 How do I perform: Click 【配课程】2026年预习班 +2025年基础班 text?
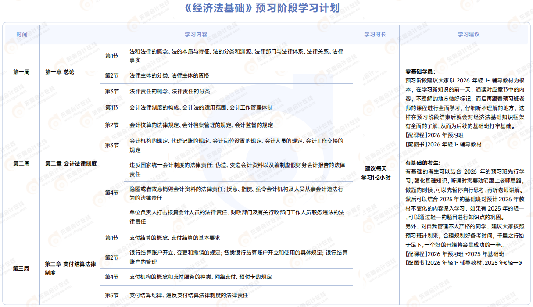(x=454, y=253)
